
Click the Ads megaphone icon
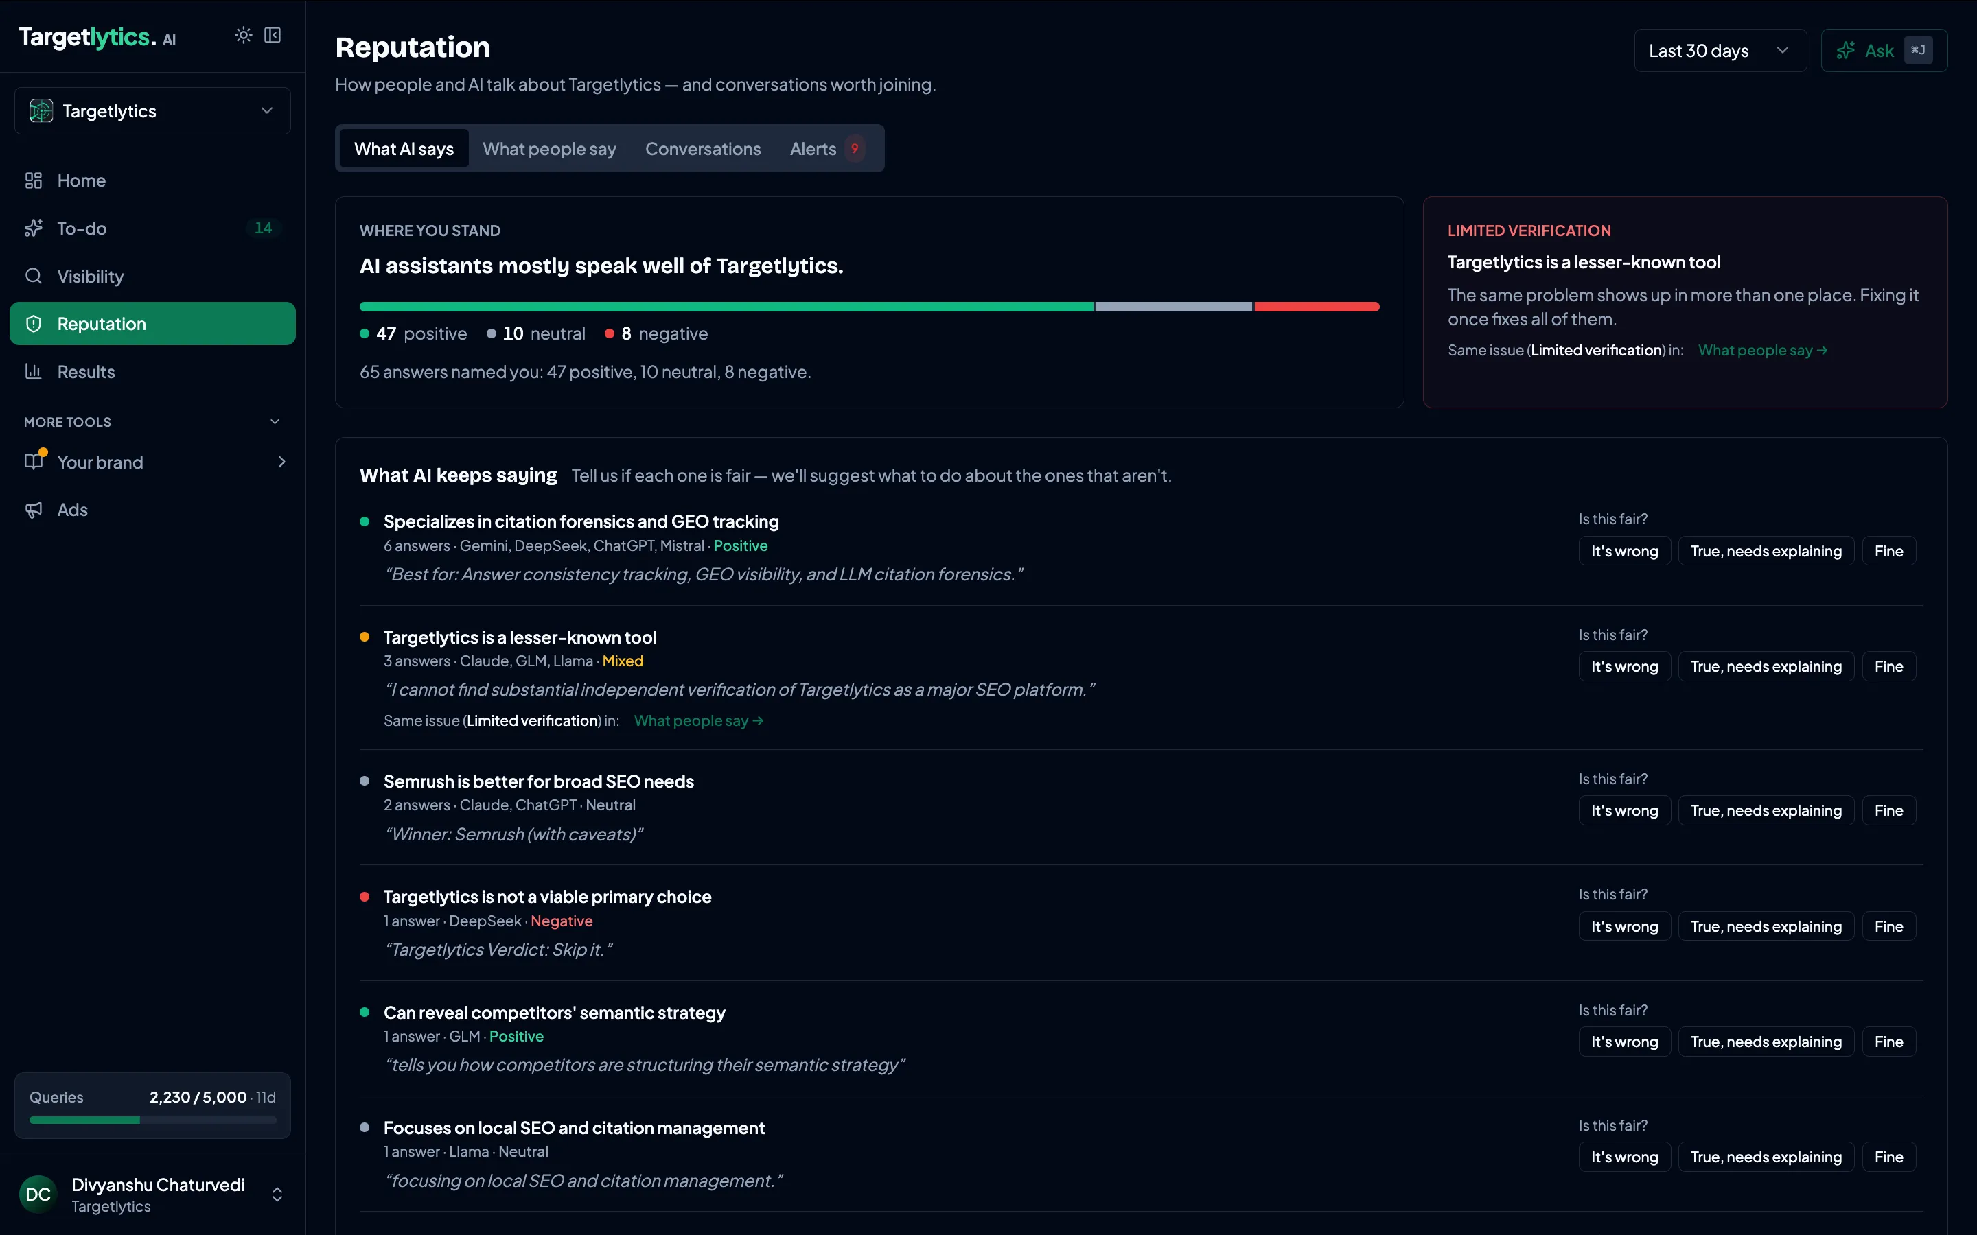pos(34,510)
